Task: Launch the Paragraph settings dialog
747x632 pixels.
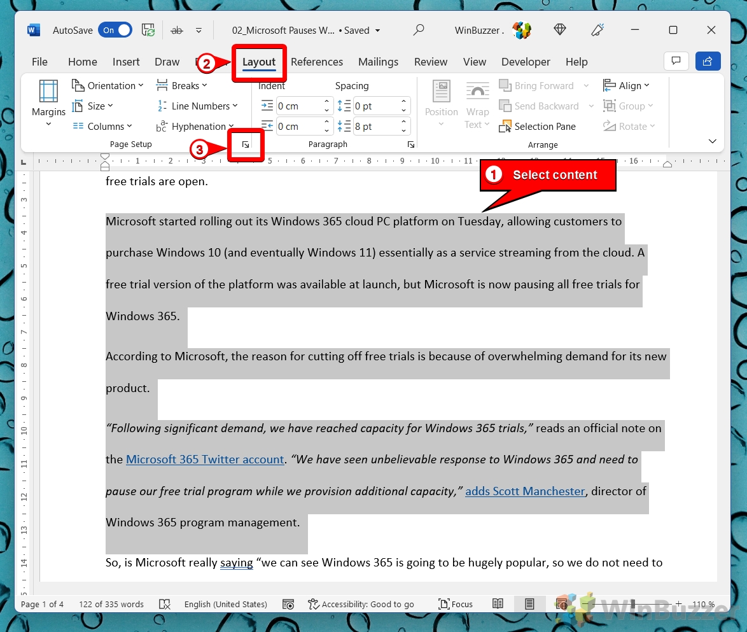Action: point(410,144)
